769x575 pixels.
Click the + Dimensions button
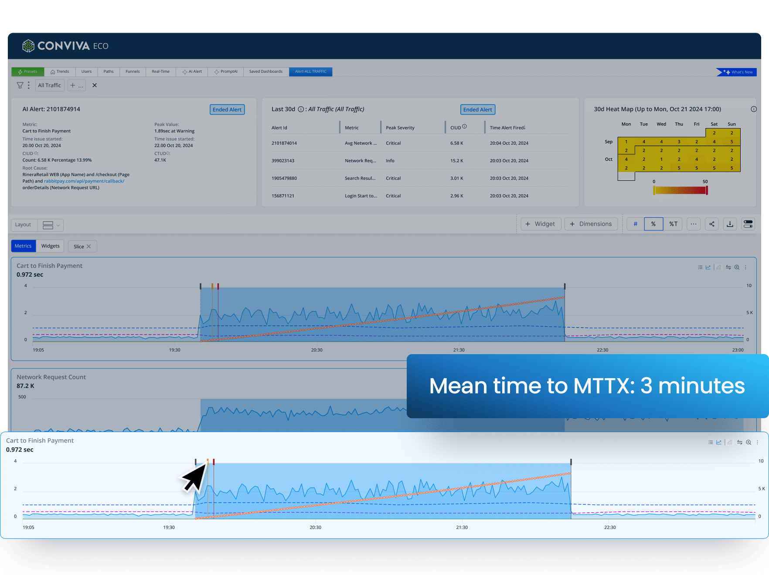coord(591,224)
